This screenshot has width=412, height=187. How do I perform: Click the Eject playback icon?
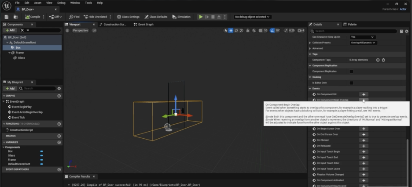point(219,17)
